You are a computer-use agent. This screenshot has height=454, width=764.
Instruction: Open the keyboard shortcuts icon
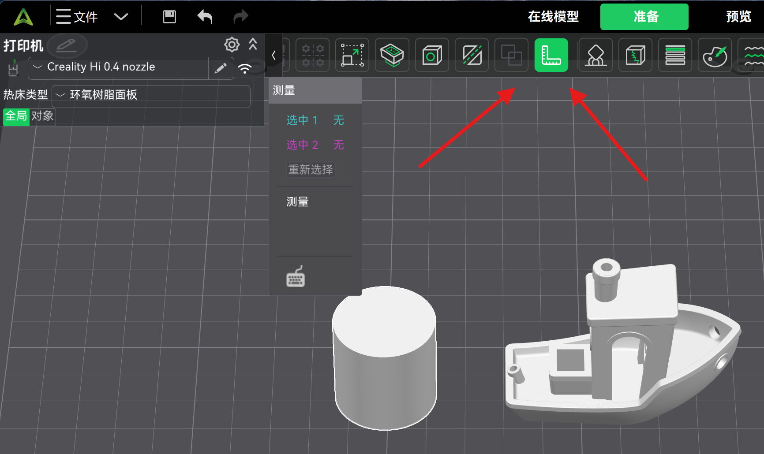click(296, 276)
